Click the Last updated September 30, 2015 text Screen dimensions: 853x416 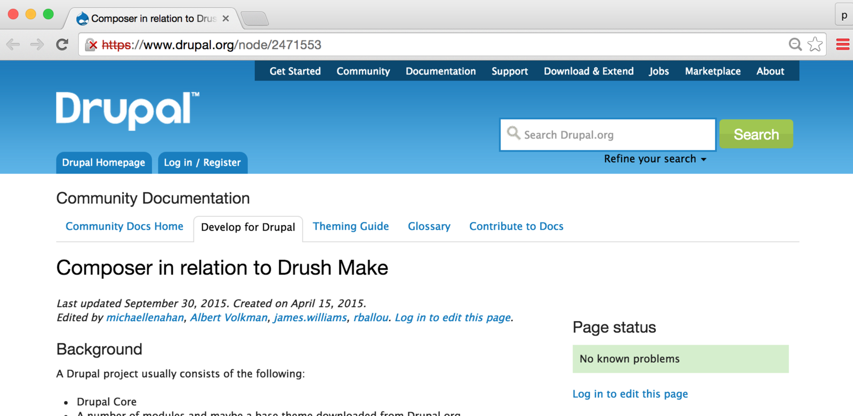(x=143, y=304)
